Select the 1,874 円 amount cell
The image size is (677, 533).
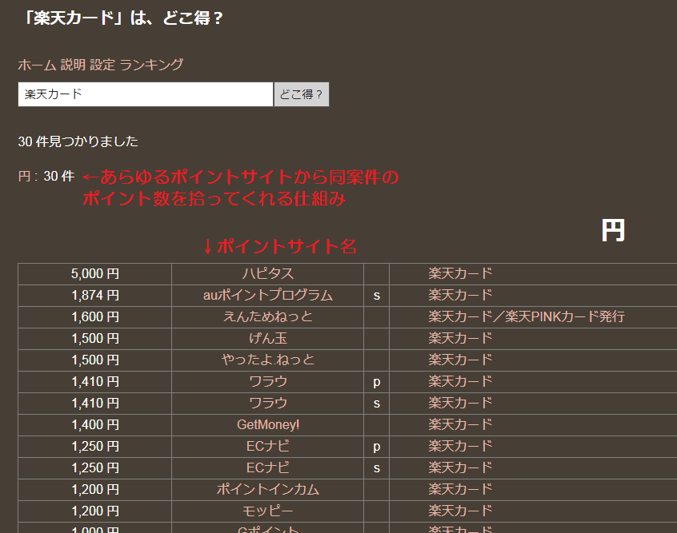coord(95,296)
